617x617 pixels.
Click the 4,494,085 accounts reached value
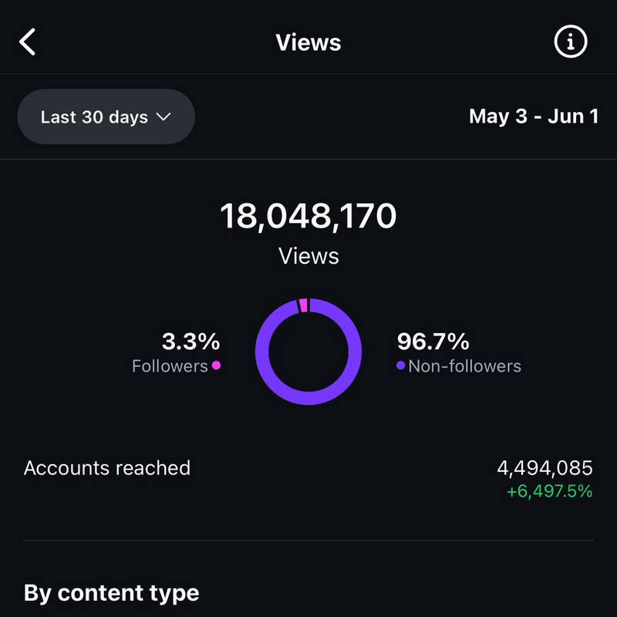pyautogui.click(x=545, y=467)
